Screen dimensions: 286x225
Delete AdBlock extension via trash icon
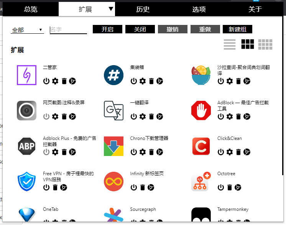pyautogui.click(x=238, y=116)
